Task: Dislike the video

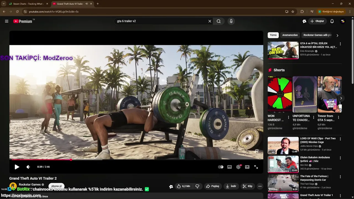Action: click(197, 186)
